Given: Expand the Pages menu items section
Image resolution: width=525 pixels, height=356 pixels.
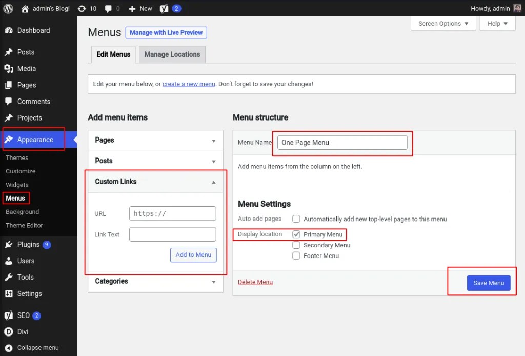Looking at the screenshot, I should click(x=214, y=140).
